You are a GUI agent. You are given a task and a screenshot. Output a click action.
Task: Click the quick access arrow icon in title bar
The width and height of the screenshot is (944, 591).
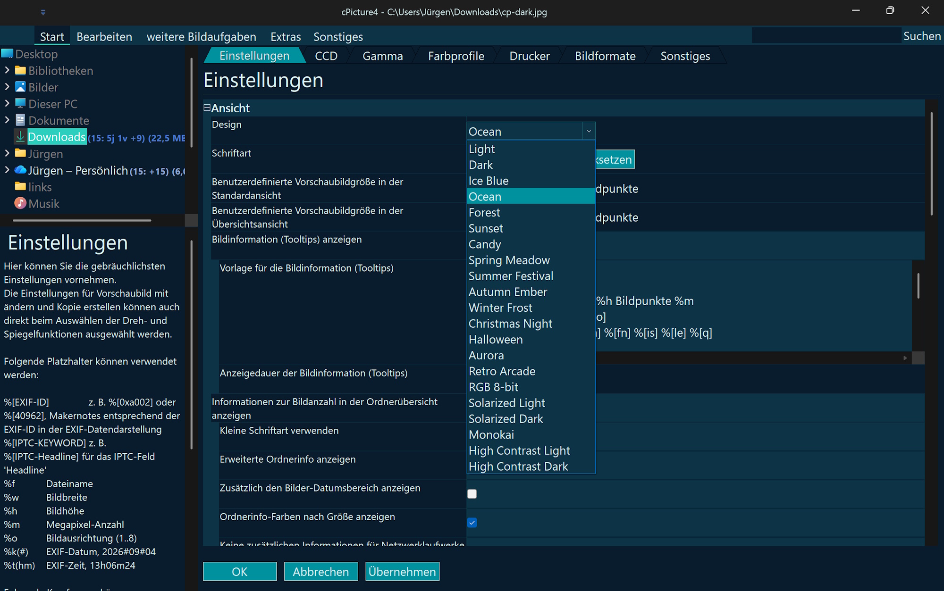pyautogui.click(x=43, y=12)
